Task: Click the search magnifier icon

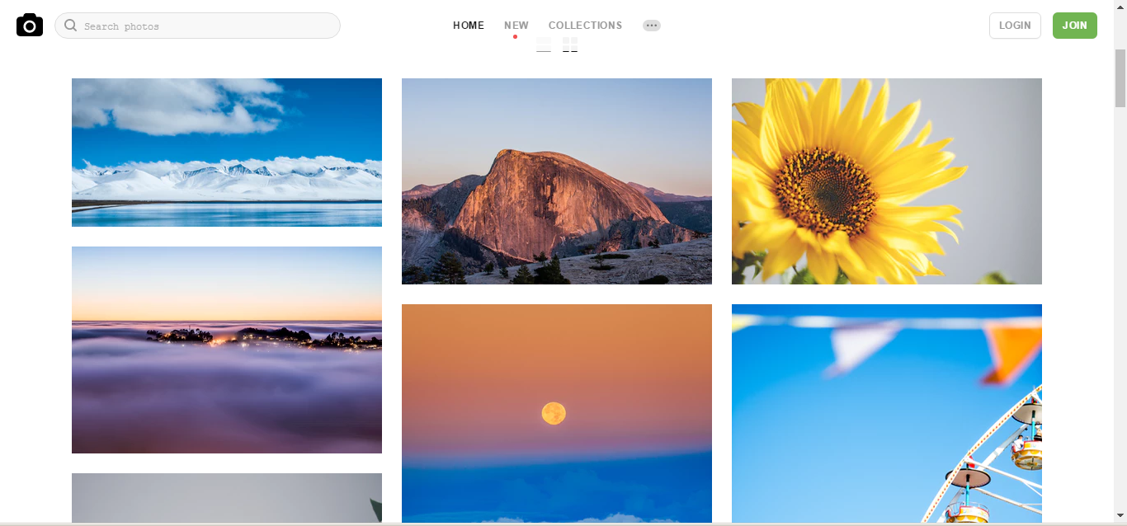Action: point(71,26)
